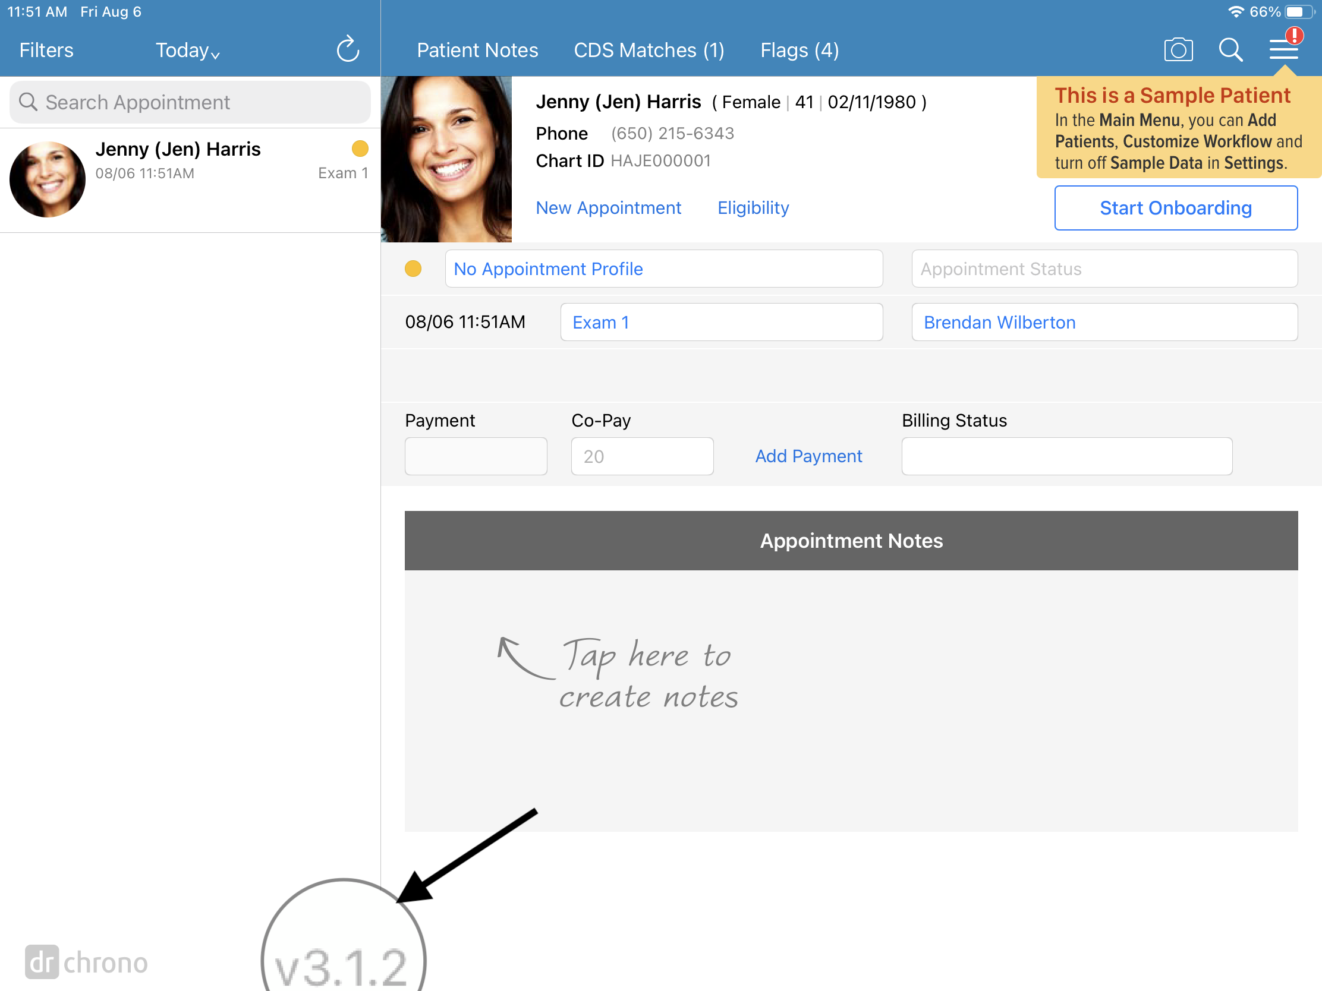This screenshot has width=1322, height=991.
Task: Open the main hamburger menu
Action: pyautogui.click(x=1283, y=50)
